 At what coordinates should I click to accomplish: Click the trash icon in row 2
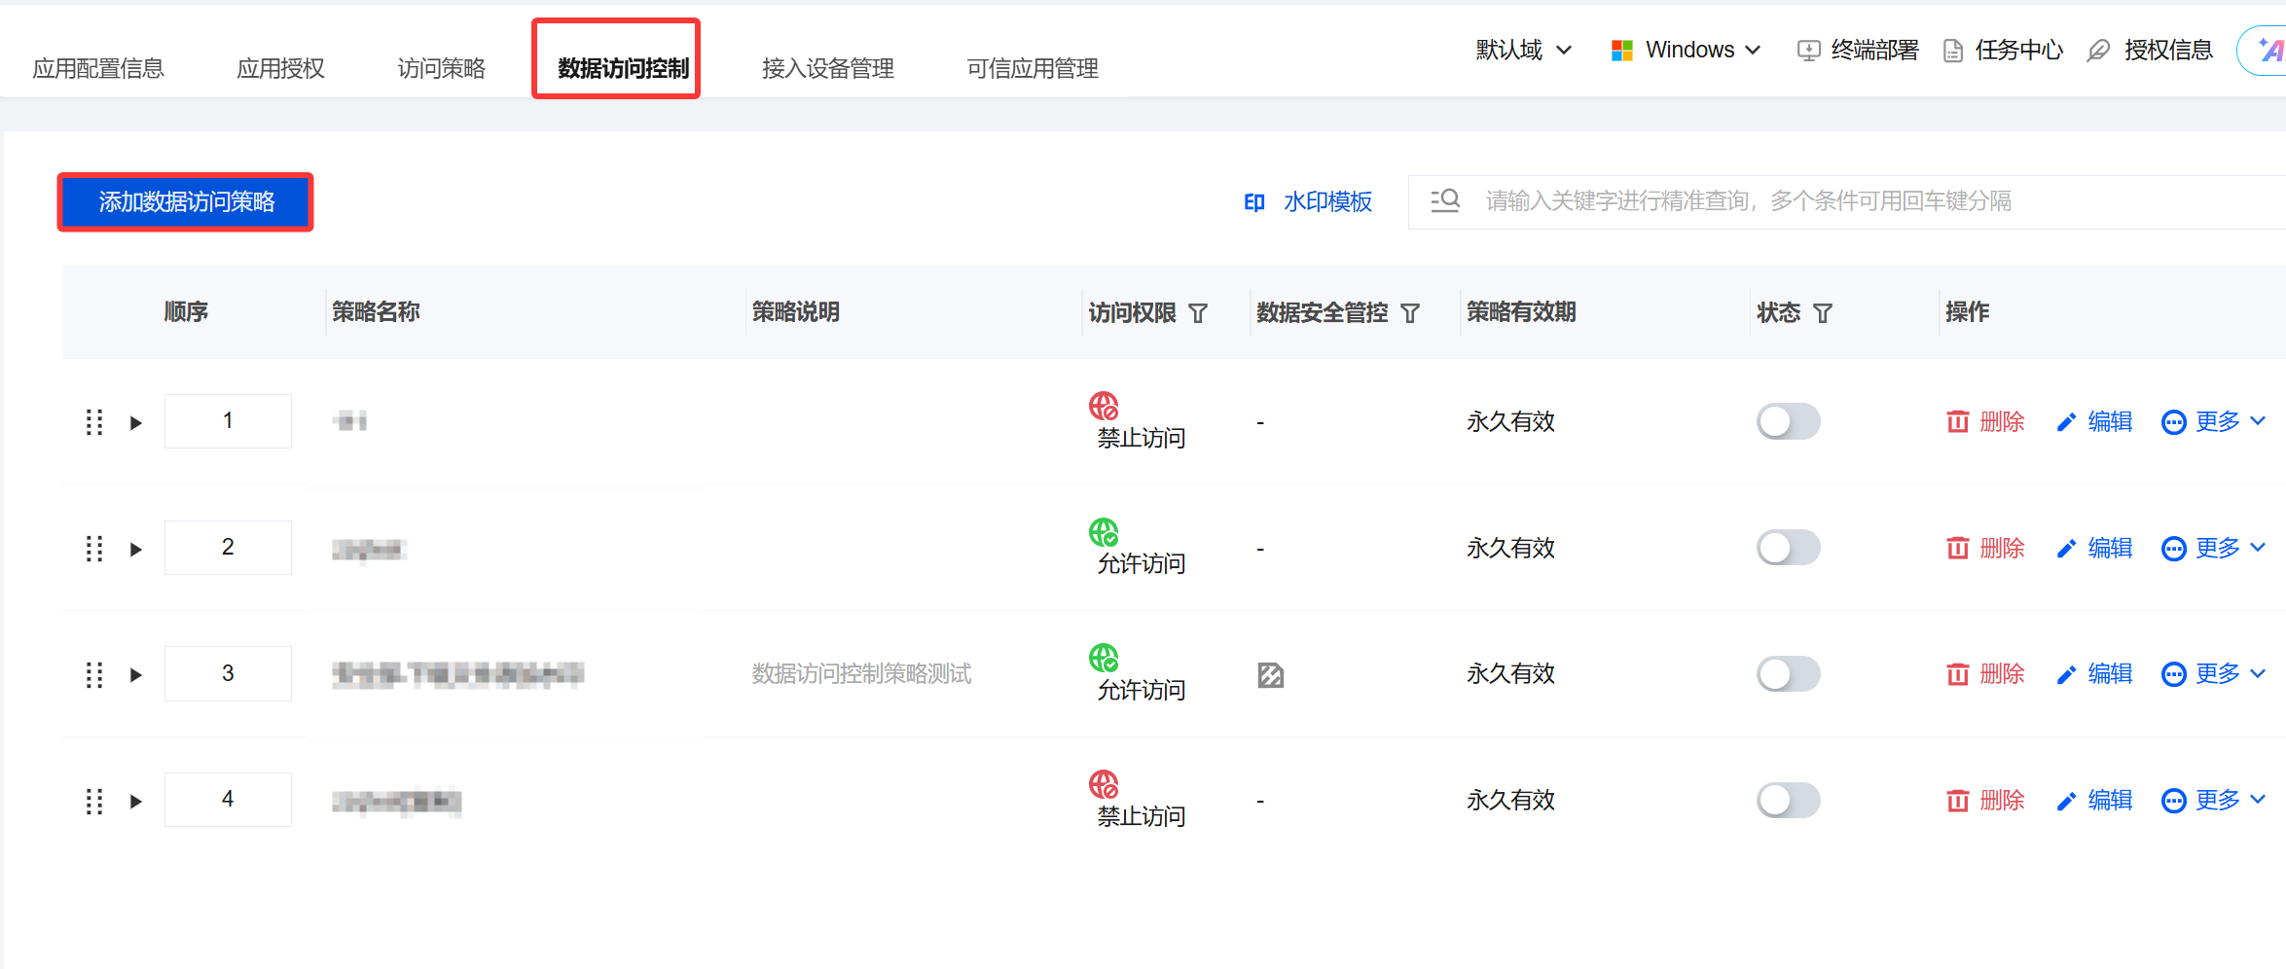(x=1957, y=549)
